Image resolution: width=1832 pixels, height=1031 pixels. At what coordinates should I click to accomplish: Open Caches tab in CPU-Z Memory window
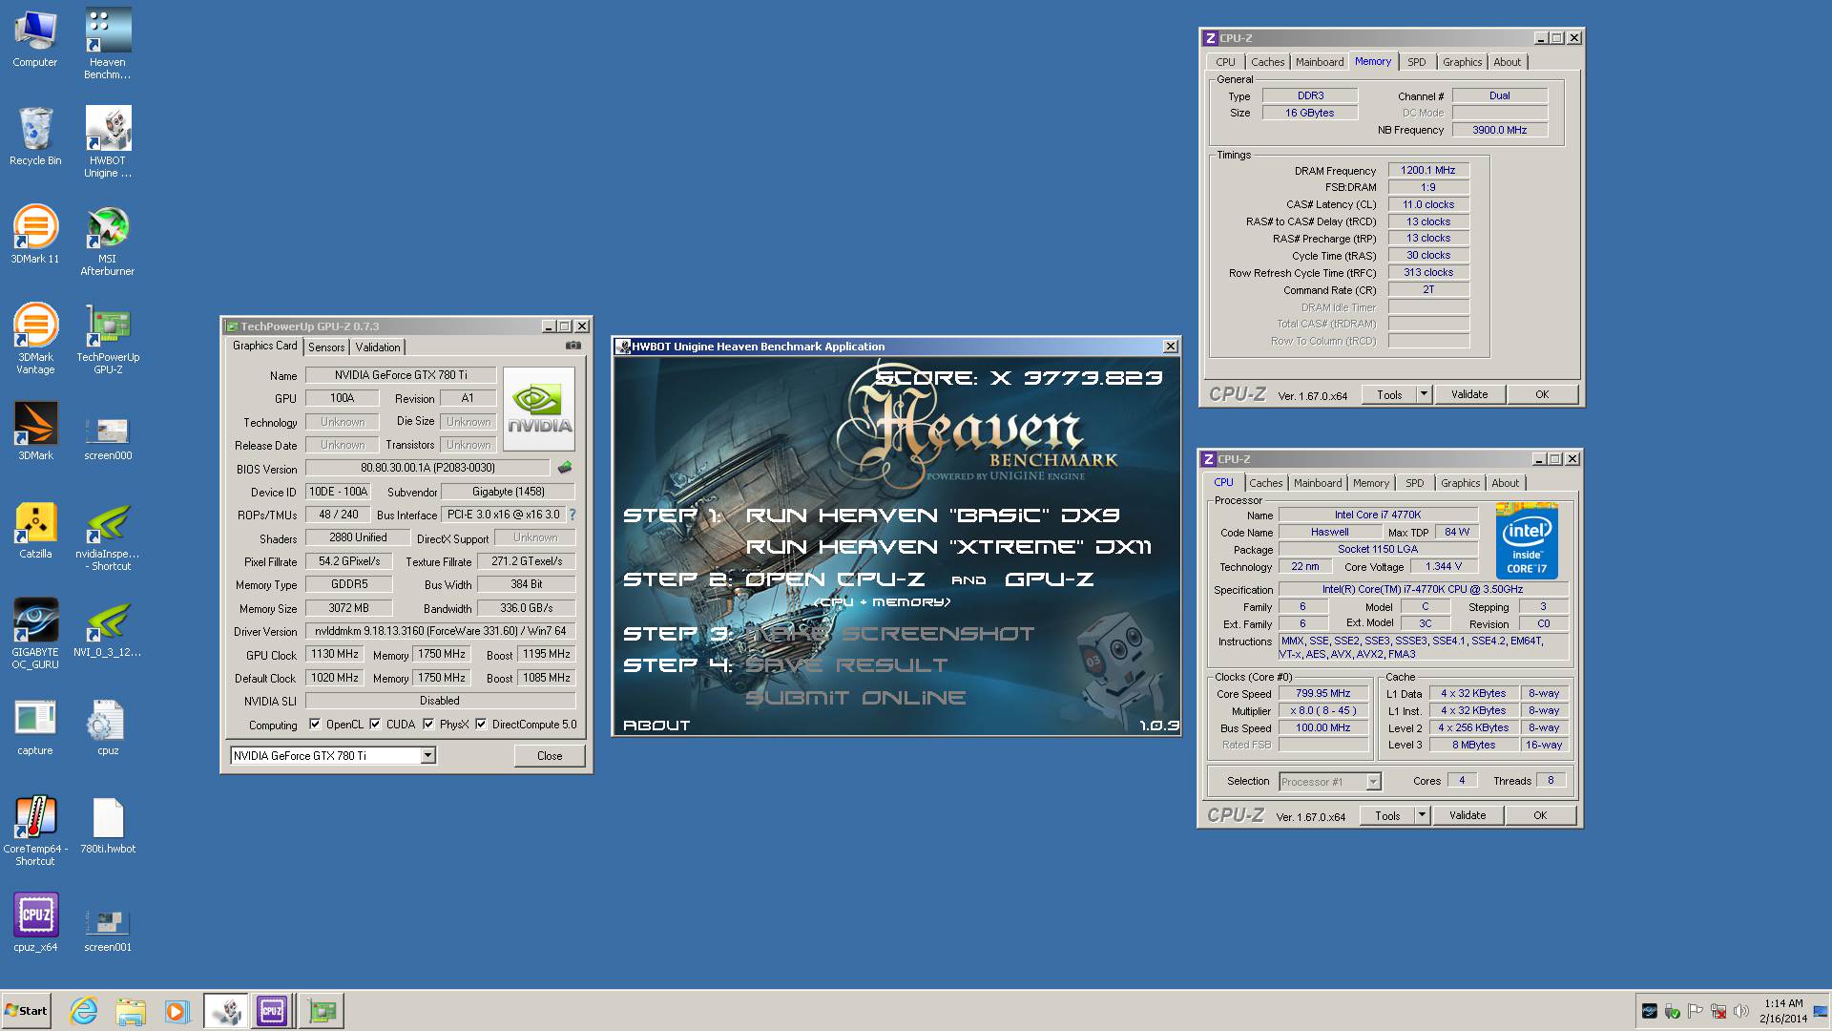click(1267, 62)
